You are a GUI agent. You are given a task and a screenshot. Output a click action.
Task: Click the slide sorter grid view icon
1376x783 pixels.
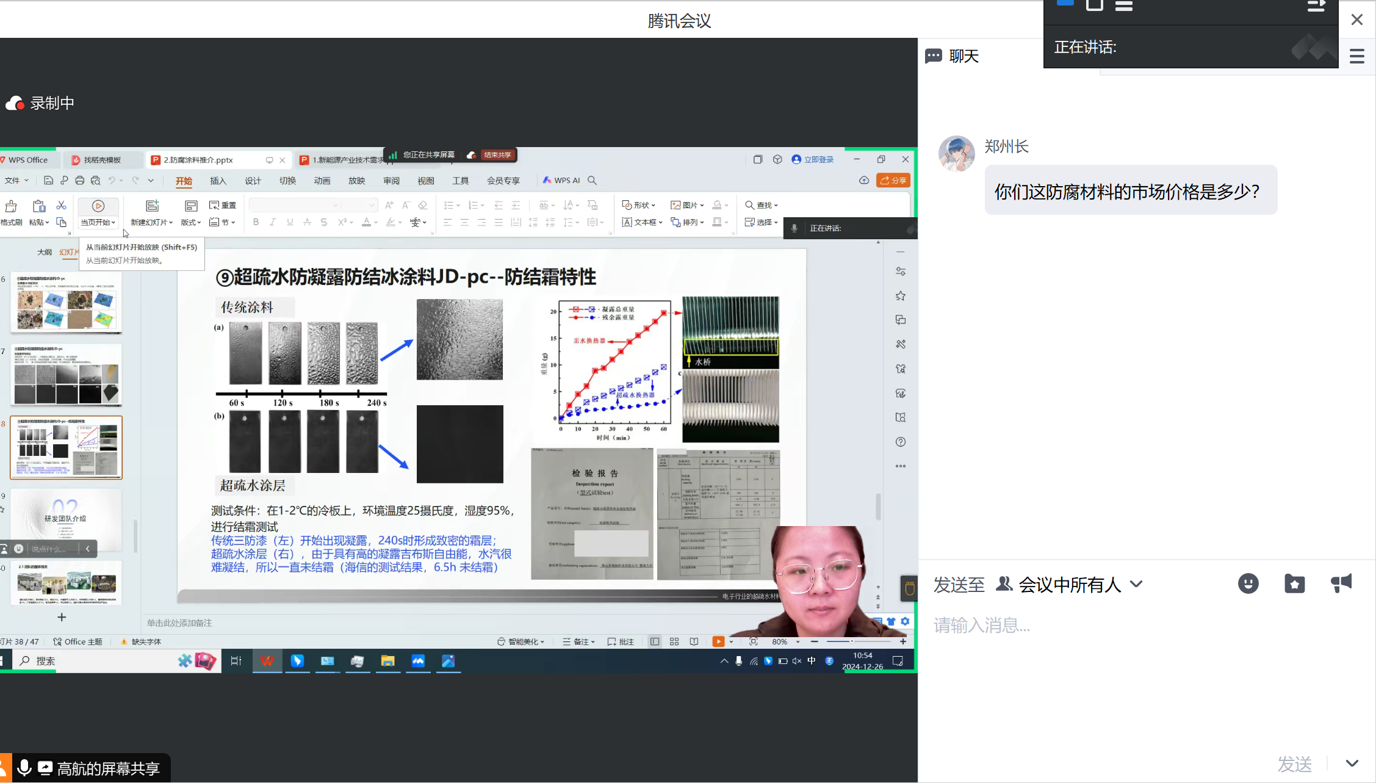pos(674,641)
